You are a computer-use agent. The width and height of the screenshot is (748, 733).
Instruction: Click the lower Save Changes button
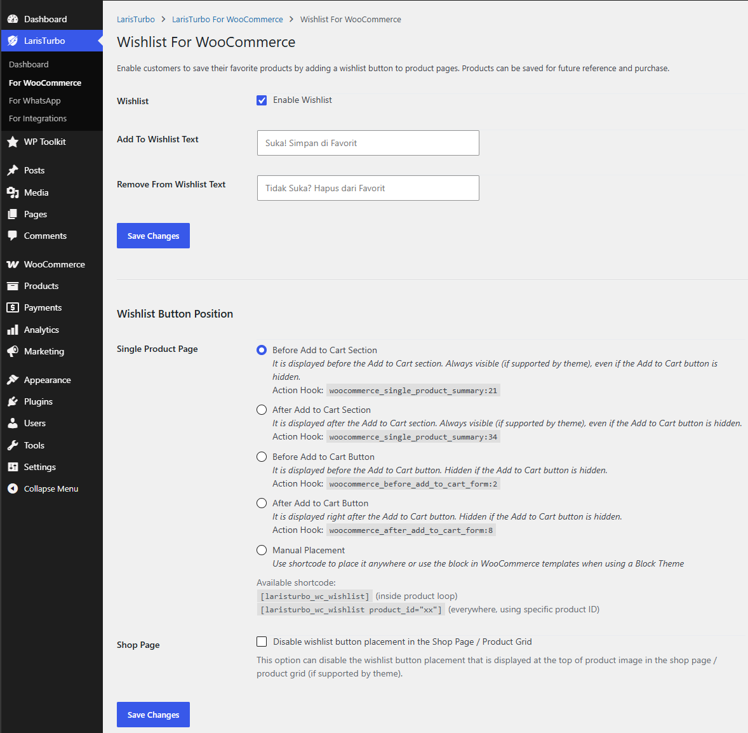pyautogui.click(x=153, y=715)
